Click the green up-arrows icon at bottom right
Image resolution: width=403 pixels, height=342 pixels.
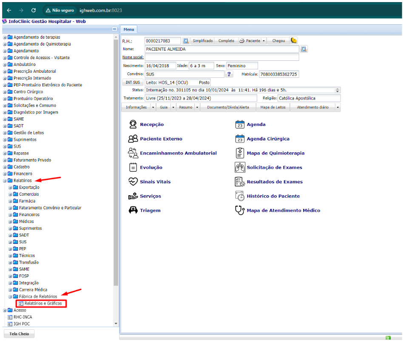pyautogui.click(x=388, y=338)
